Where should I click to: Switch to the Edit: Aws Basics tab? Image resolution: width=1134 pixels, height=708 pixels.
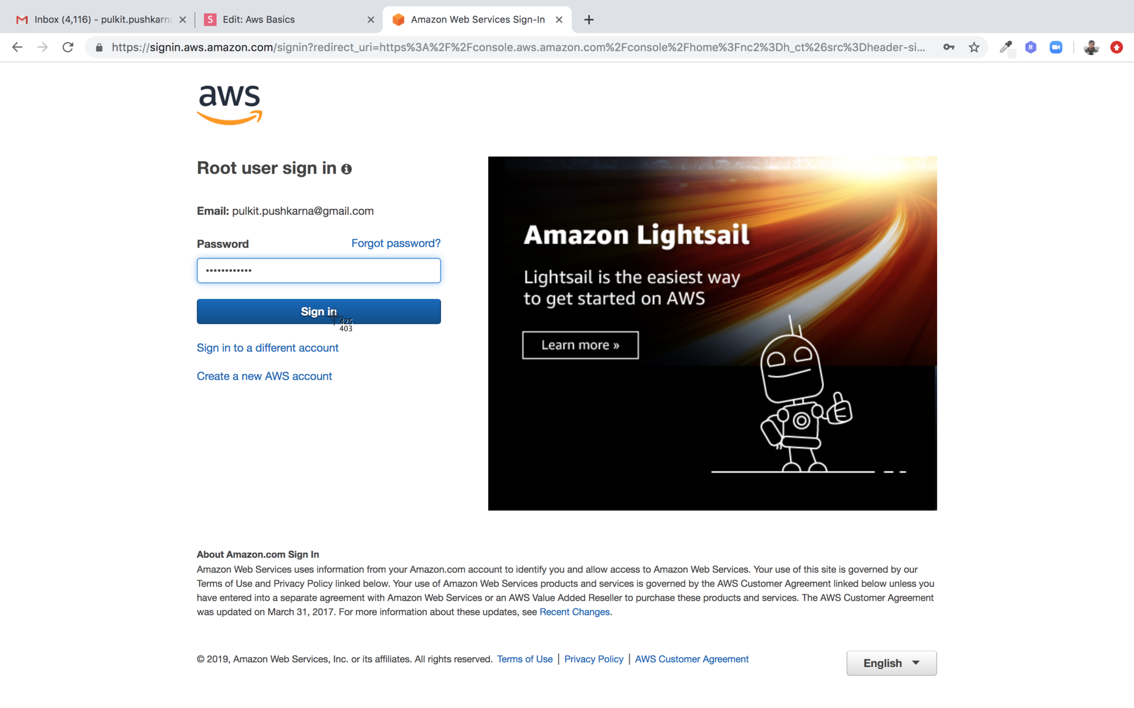click(x=289, y=19)
